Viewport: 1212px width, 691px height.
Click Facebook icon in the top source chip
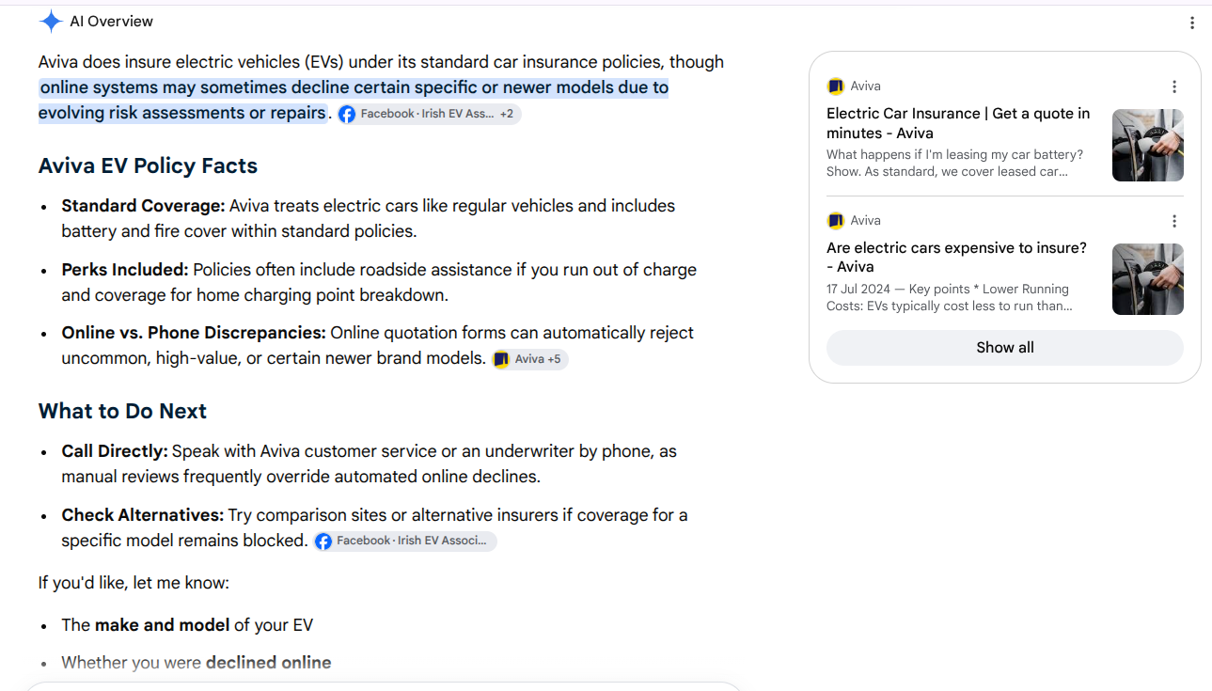tap(347, 114)
